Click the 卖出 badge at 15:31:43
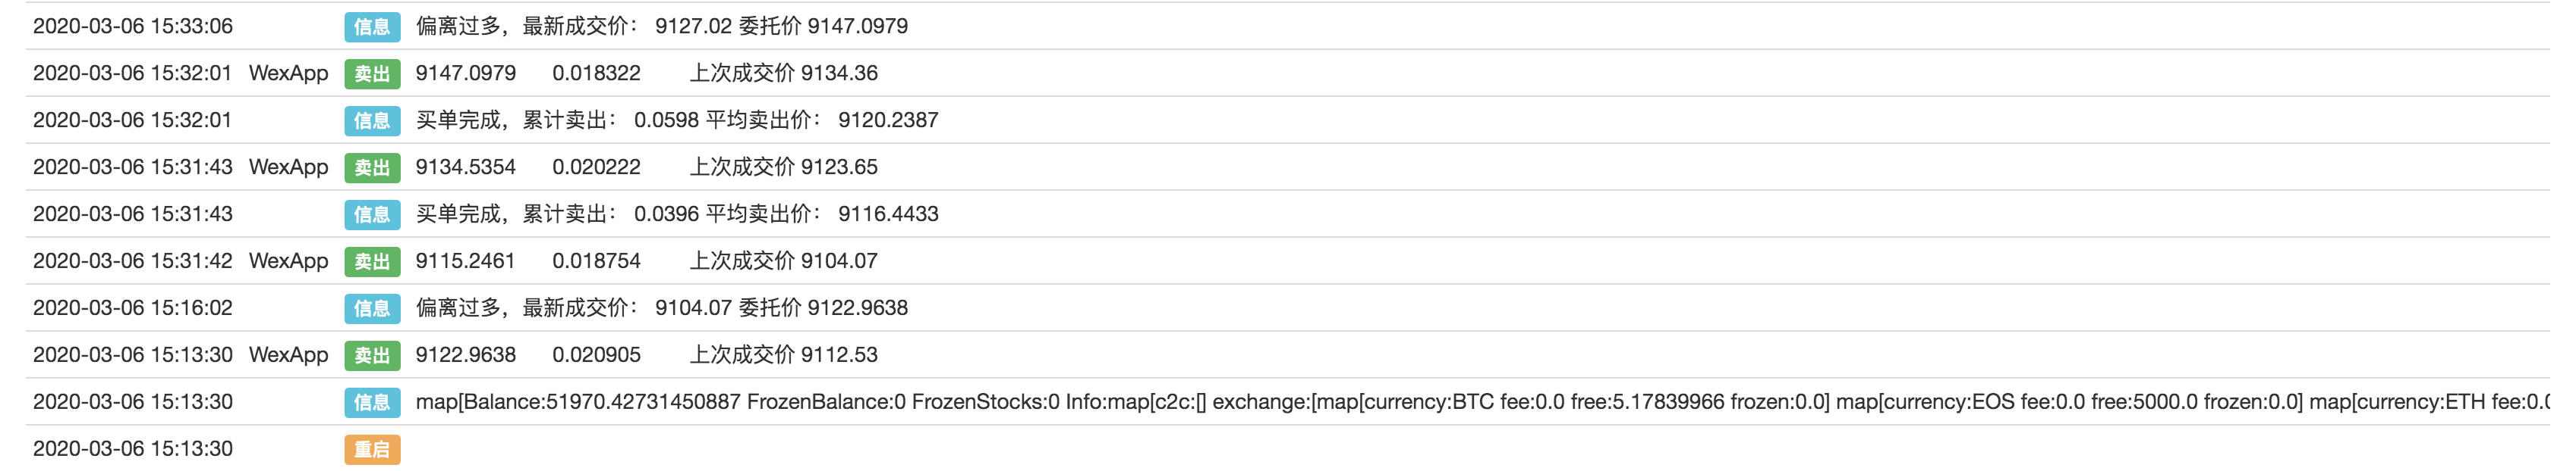2576x471 pixels. (372, 167)
